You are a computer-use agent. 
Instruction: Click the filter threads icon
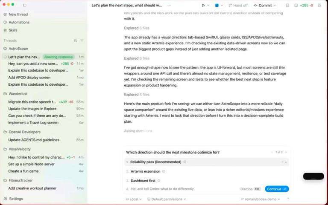[82, 40]
